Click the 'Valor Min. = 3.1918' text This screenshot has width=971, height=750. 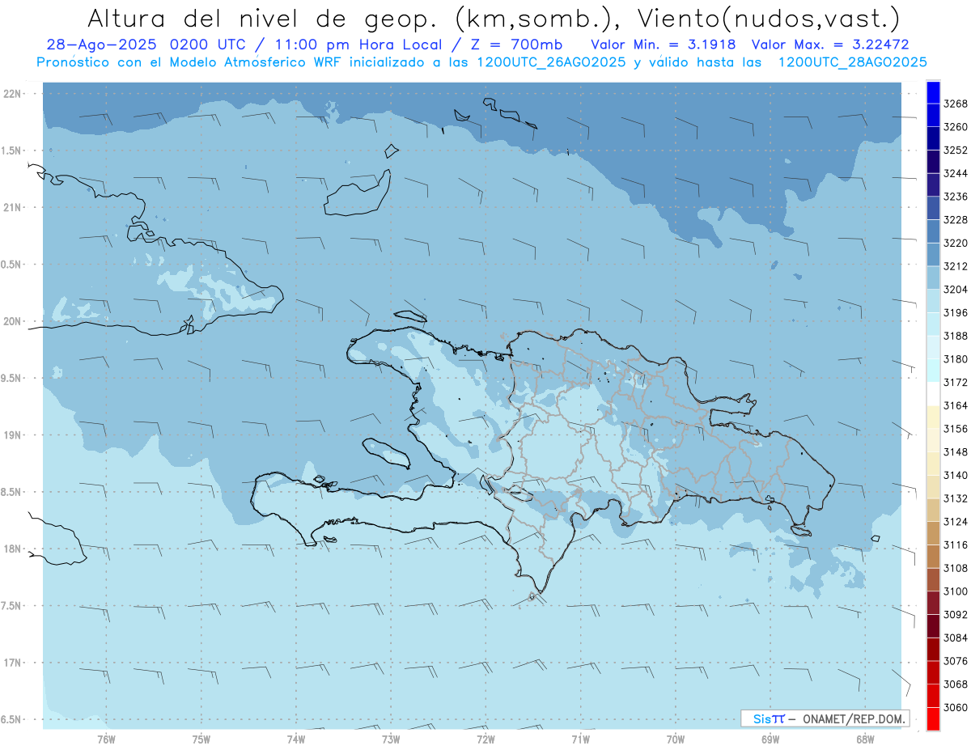pyautogui.click(x=664, y=44)
